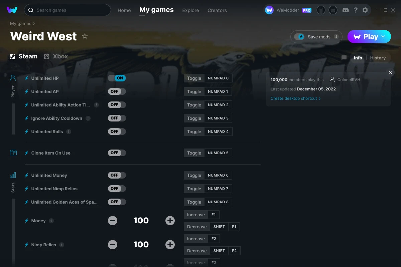
Task: Turn off Unlimited HP toggle
Action: coord(117,78)
